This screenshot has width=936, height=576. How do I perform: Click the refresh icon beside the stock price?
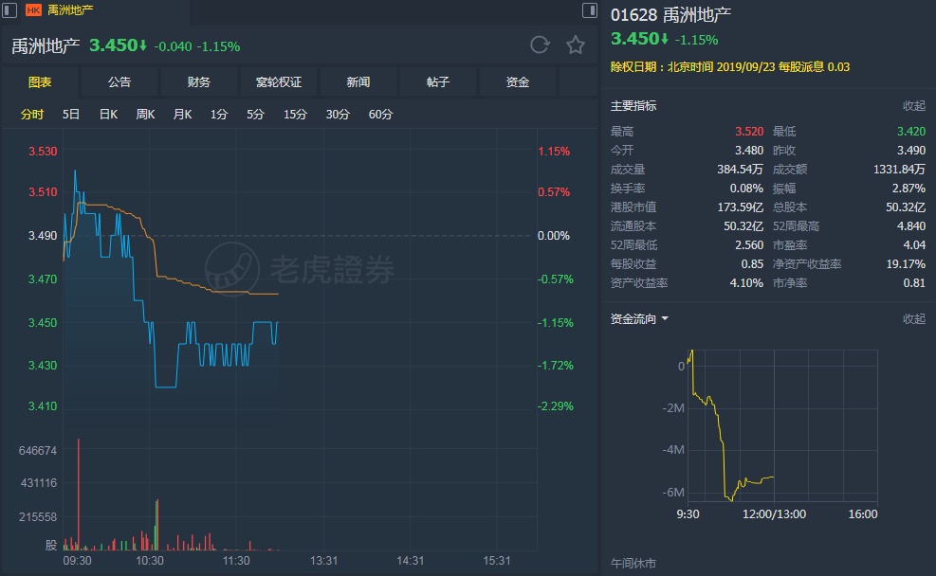coord(540,45)
